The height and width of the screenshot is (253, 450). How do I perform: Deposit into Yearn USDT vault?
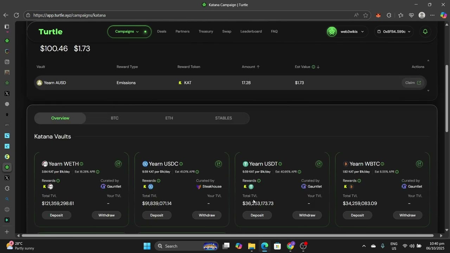257,215
